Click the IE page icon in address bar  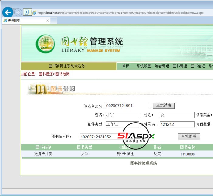35,13
